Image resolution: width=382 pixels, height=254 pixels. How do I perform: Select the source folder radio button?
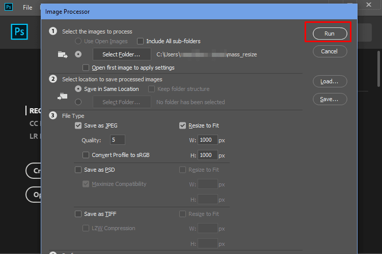pos(78,54)
